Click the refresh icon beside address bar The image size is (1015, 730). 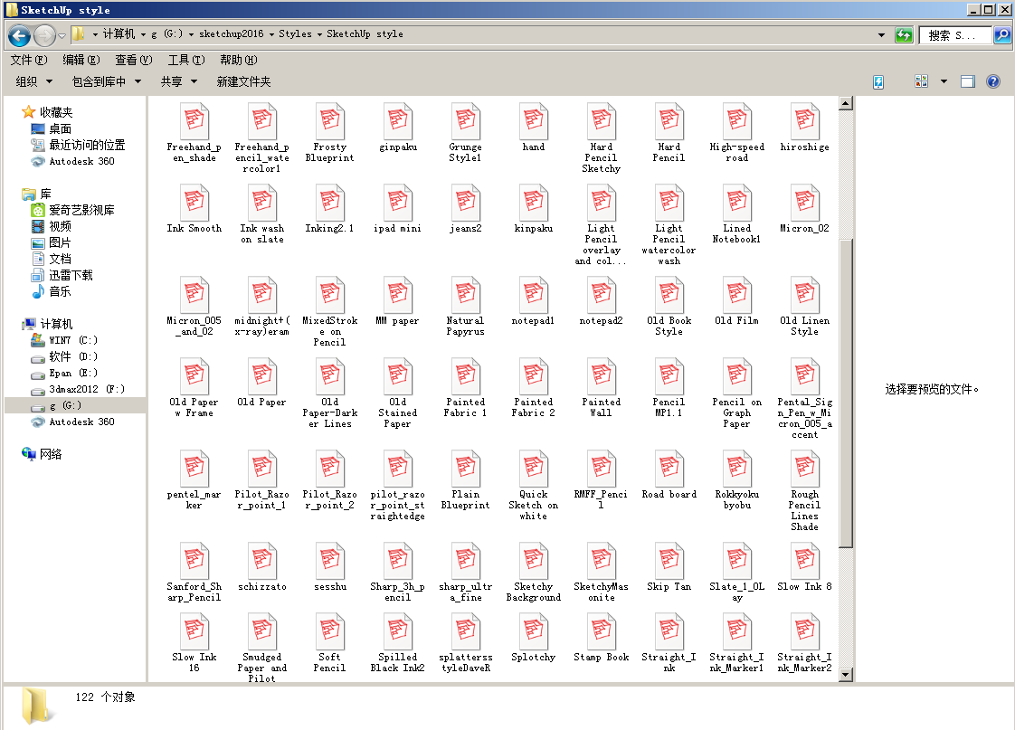pos(904,35)
